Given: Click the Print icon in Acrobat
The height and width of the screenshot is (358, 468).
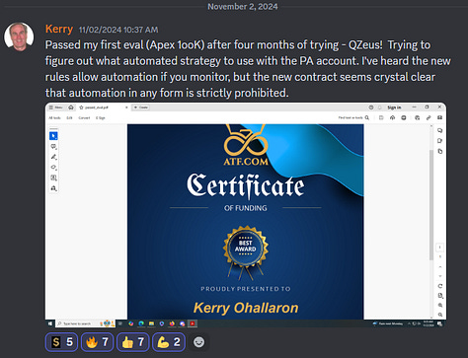Looking at the screenshot, I should click(404, 117).
